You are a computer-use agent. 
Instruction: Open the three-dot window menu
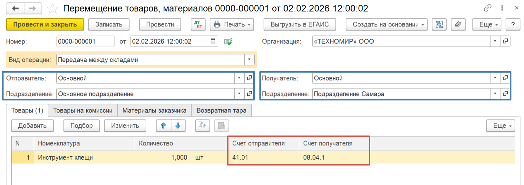click(502, 8)
